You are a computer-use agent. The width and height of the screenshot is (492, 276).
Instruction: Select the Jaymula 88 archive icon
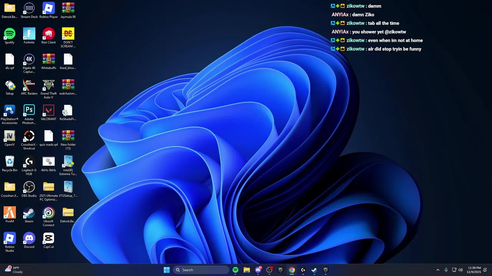click(68, 11)
